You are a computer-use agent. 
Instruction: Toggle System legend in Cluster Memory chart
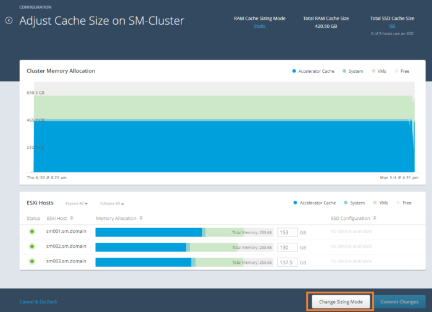(x=353, y=71)
